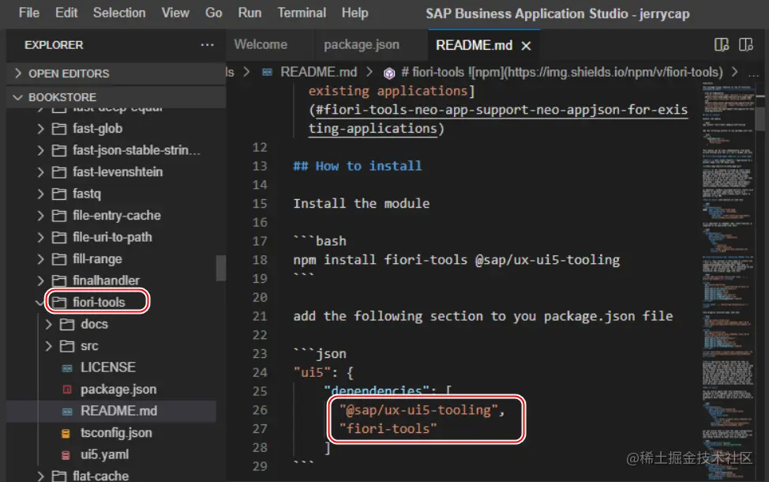This screenshot has height=482, width=769.
Task: Collapse the BOOKSTORE section
Action: 17,97
